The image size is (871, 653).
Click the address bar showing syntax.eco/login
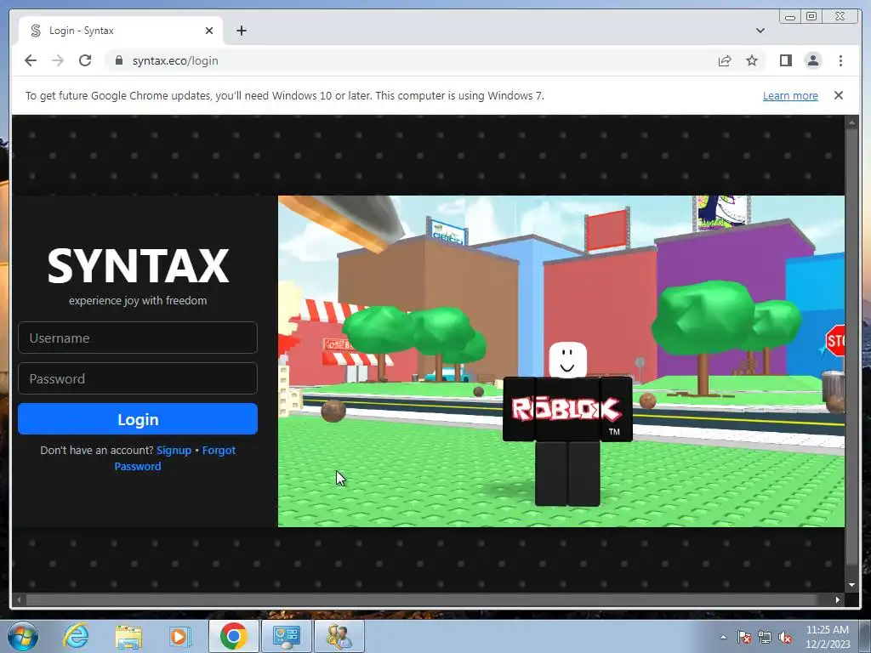click(411, 60)
